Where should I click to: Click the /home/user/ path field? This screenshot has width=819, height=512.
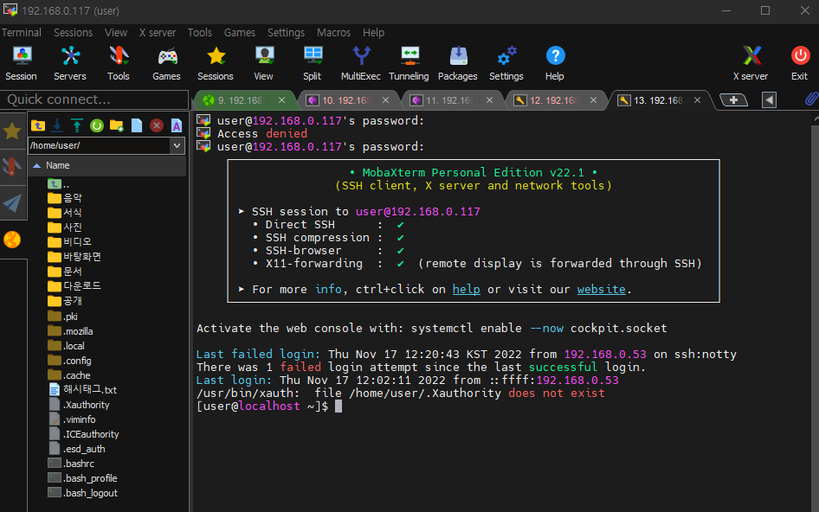[100, 145]
